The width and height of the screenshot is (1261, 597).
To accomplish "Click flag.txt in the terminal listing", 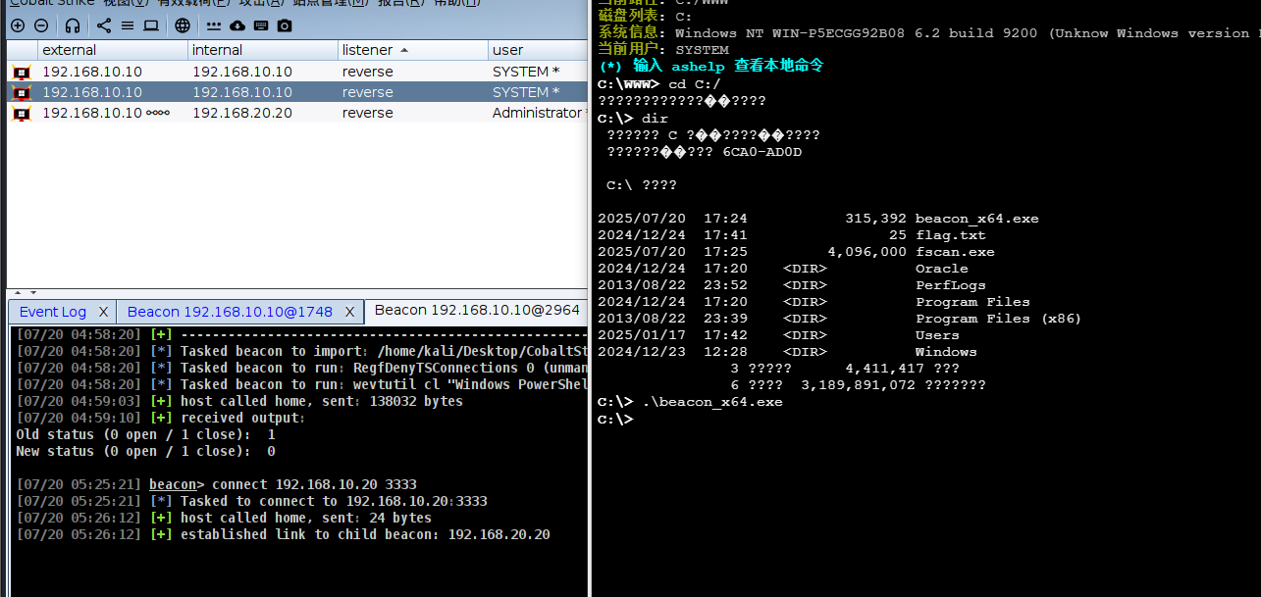I will coord(951,235).
